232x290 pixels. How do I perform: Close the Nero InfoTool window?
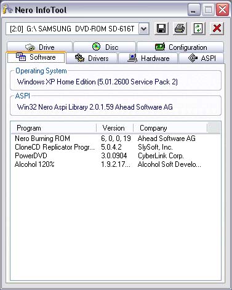click(222, 10)
